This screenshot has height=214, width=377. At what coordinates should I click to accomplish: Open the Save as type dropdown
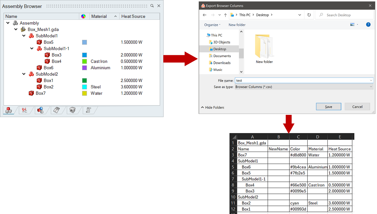pos(304,87)
